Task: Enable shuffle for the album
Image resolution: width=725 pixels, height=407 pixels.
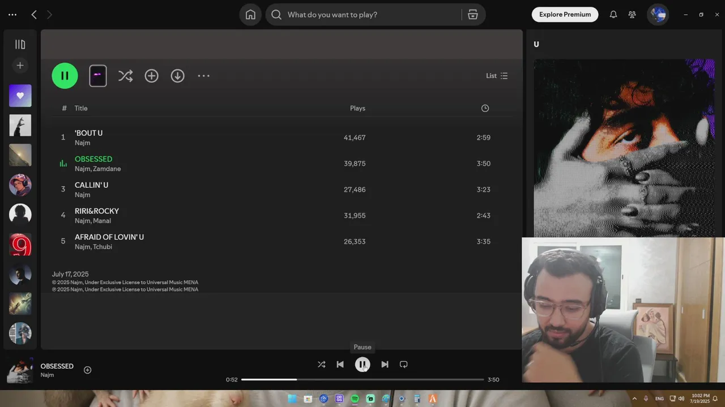Action: [125, 76]
